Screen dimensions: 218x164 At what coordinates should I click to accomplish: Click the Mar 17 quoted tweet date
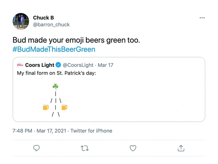tap(106, 65)
